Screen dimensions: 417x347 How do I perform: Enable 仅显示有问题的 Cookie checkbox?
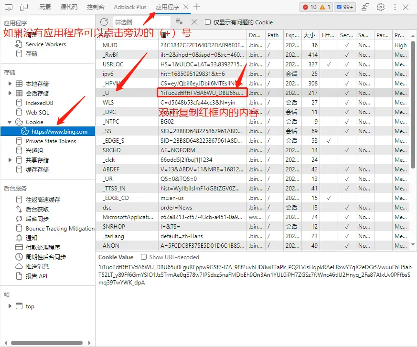click(208, 21)
